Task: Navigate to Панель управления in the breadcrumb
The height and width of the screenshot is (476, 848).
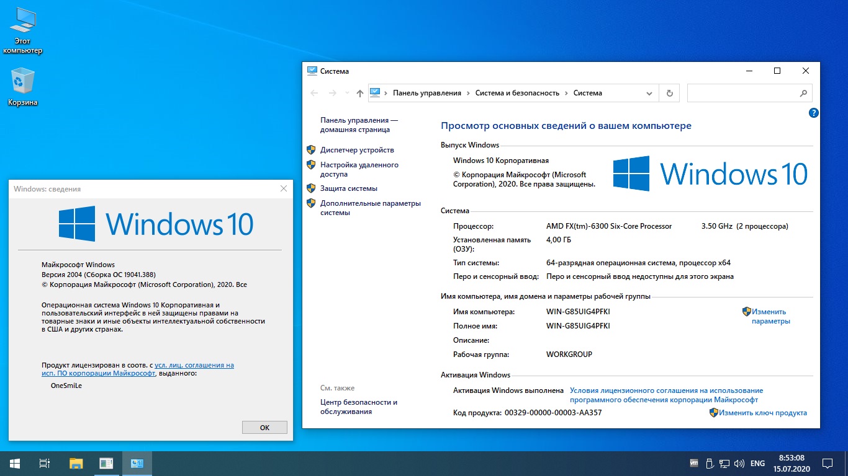Action: (x=428, y=92)
